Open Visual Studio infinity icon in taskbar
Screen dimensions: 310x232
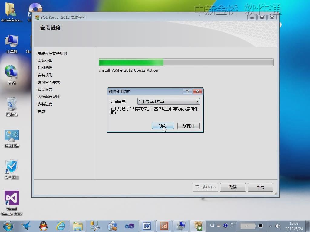pyautogui.click(x=129, y=226)
